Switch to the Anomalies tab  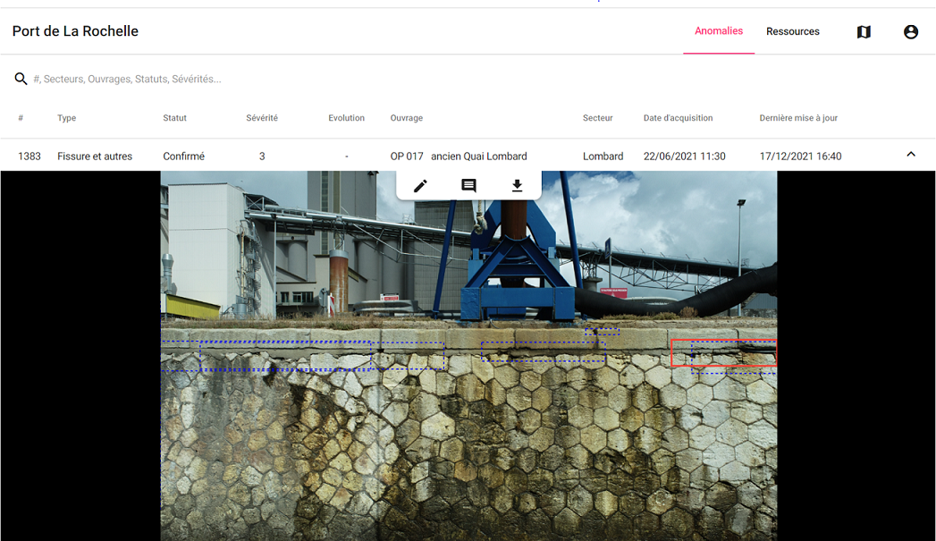point(719,31)
